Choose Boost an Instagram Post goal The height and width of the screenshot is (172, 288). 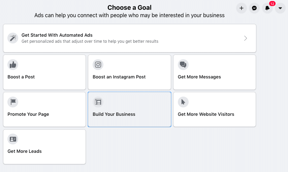coord(129,72)
